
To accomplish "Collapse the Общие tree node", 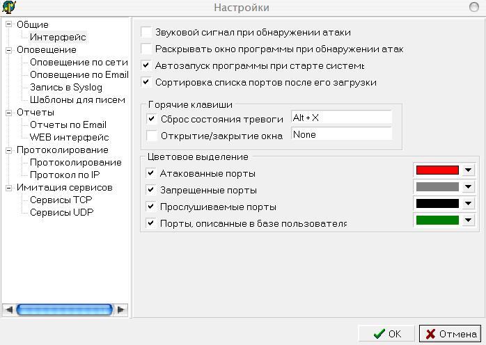I will (8, 24).
